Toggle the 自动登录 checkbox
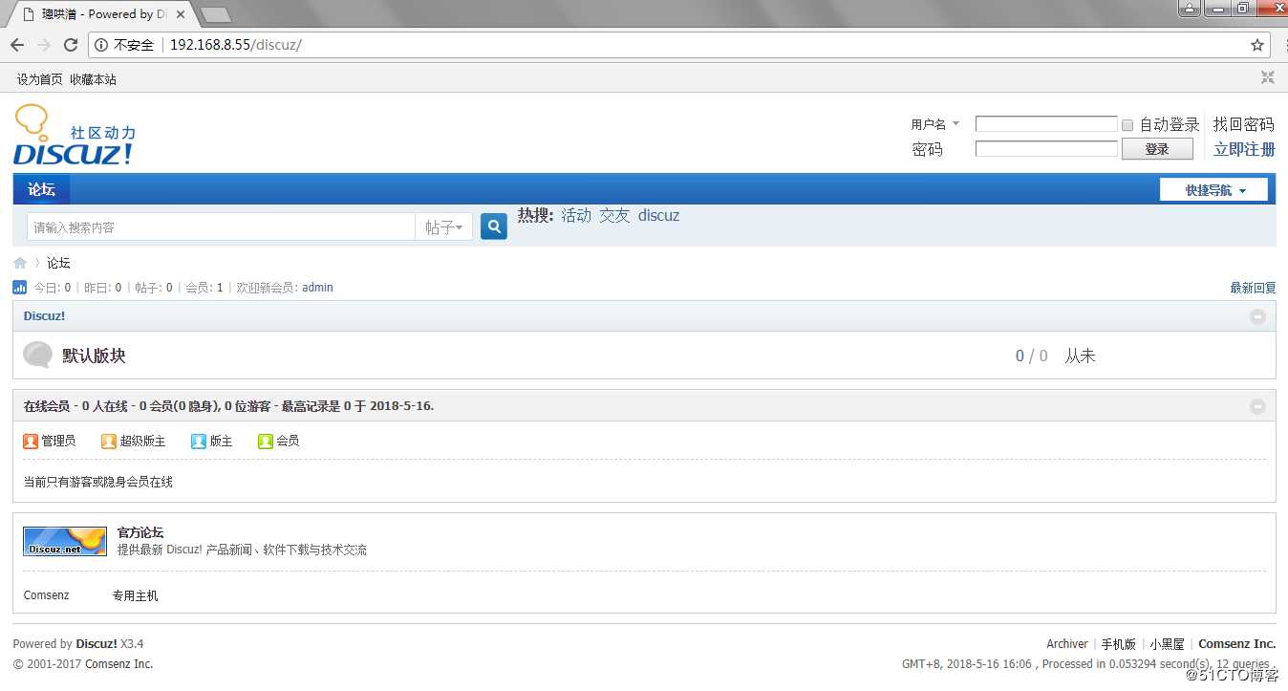Screen dimensions: 1288x691 (x=1127, y=124)
